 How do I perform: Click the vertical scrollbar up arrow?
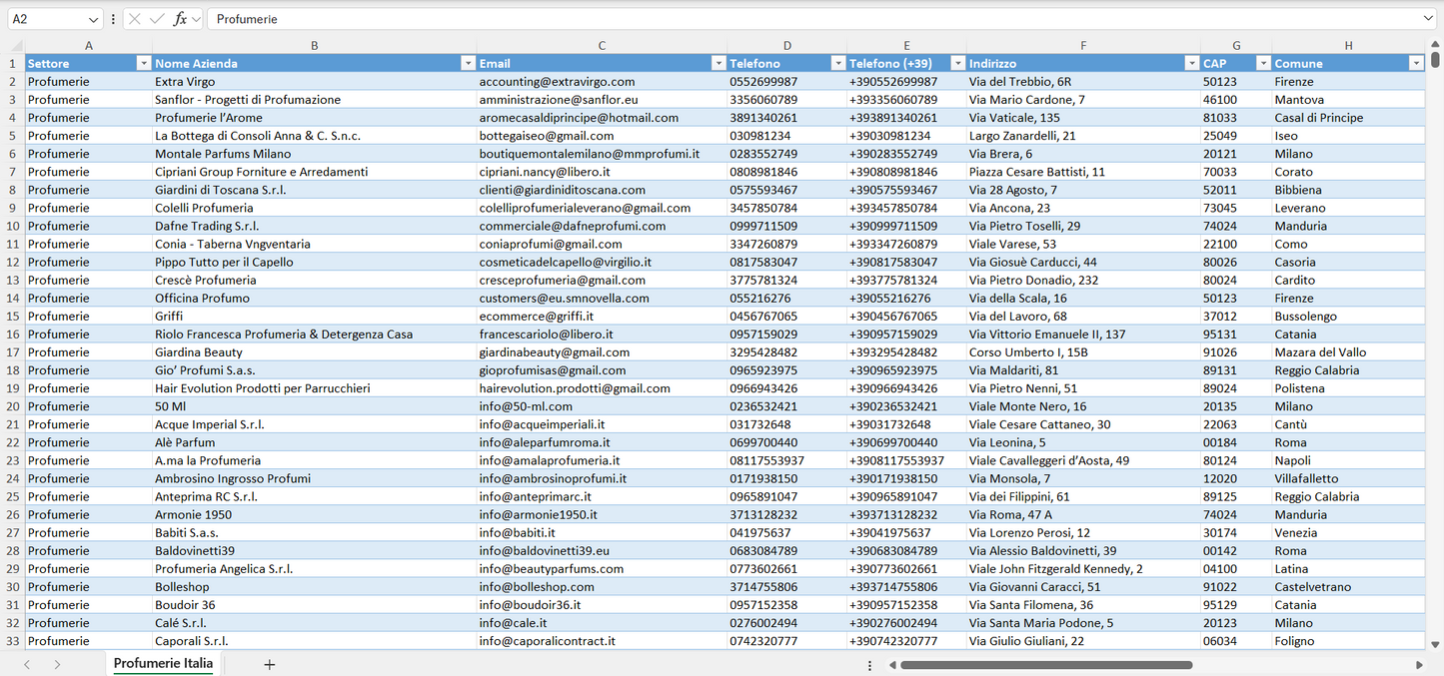point(1436,45)
